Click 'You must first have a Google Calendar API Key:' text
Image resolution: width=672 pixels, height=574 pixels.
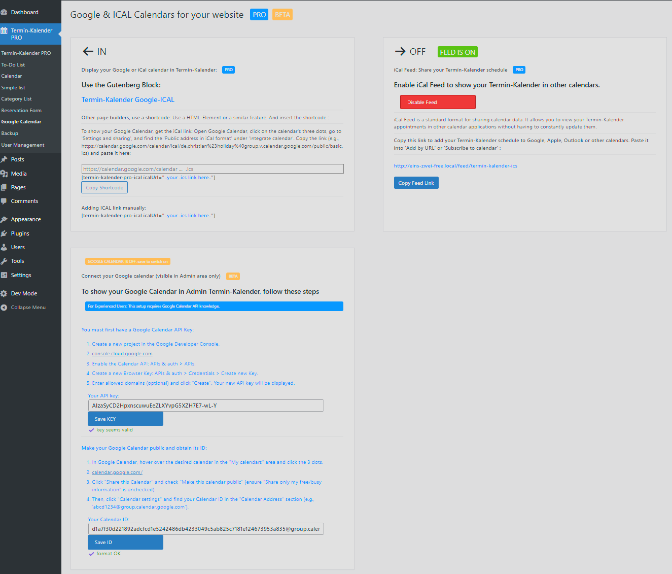(137, 330)
